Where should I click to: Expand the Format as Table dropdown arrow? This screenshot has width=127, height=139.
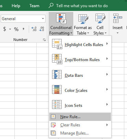click(88, 33)
